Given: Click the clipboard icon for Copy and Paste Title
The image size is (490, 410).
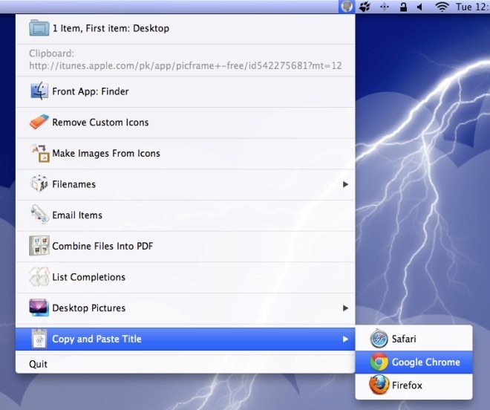Looking at the screenshot, I should coord(39,339).
